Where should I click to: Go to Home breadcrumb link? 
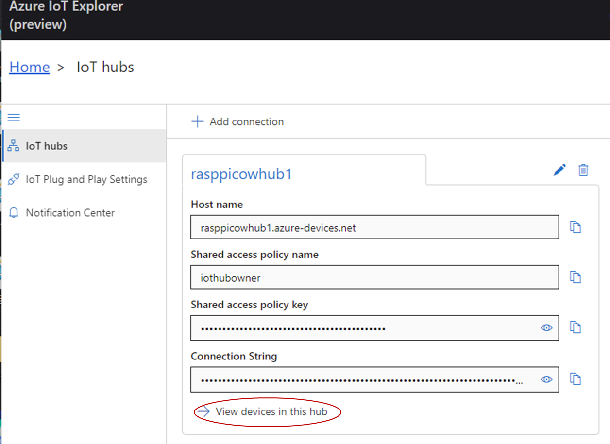click(30, 67)
